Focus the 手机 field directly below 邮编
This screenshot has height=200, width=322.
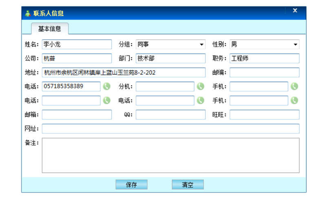pos(259,86)
